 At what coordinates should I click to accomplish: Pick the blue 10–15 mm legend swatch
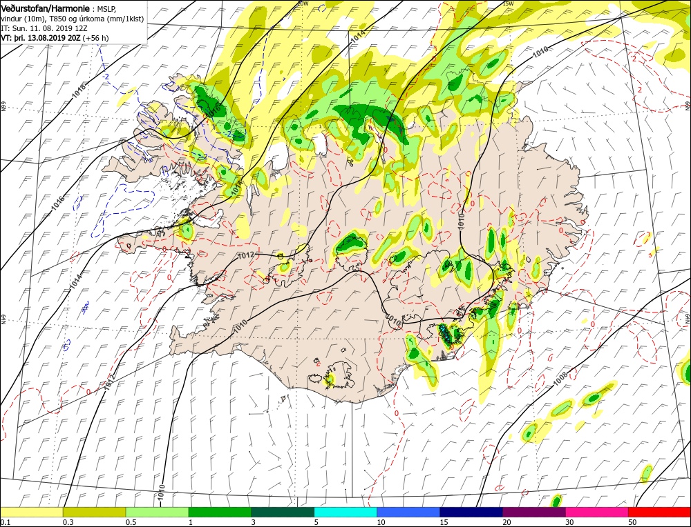coord(408,512)
